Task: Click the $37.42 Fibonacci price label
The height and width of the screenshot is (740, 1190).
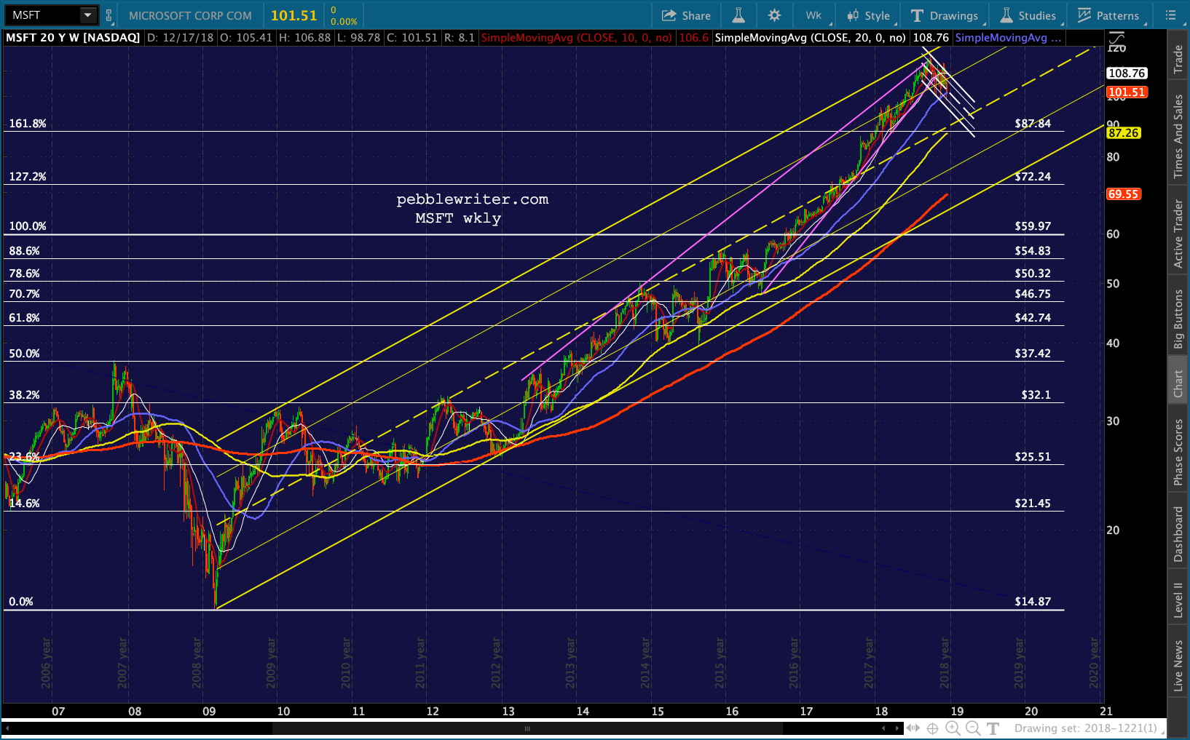Action: click(x=1033, y=354)
